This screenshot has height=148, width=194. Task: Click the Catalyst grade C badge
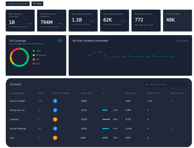tap(55, 119)
